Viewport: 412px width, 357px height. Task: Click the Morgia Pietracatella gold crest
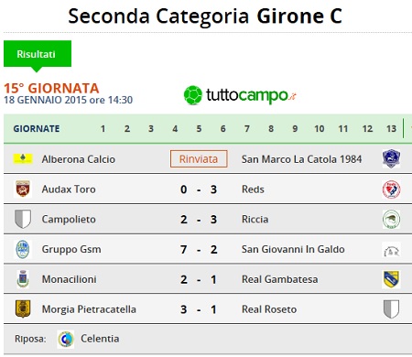coord(23,308)
